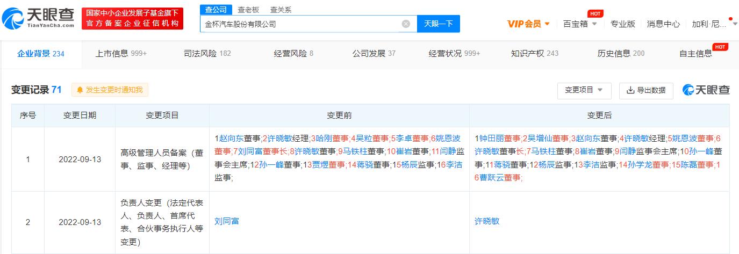The height and width of the screenshot is (254, 739).
Task: Click 吴粒 in the 变更前 list
Action: pos(364,139)
